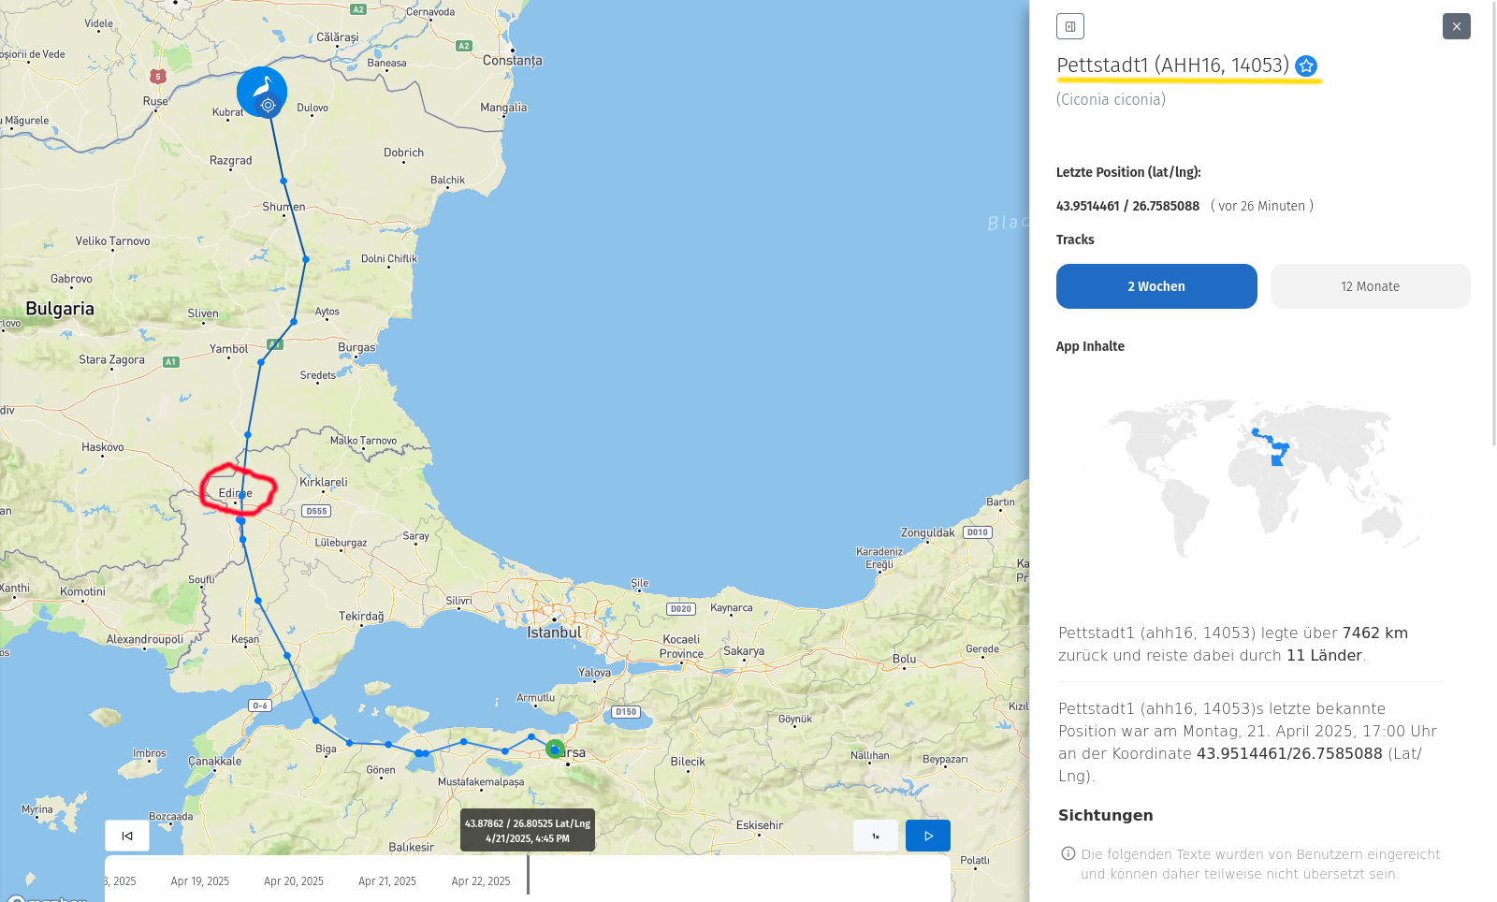Open the world map route thumbnail

click(x=1263, y=477)
